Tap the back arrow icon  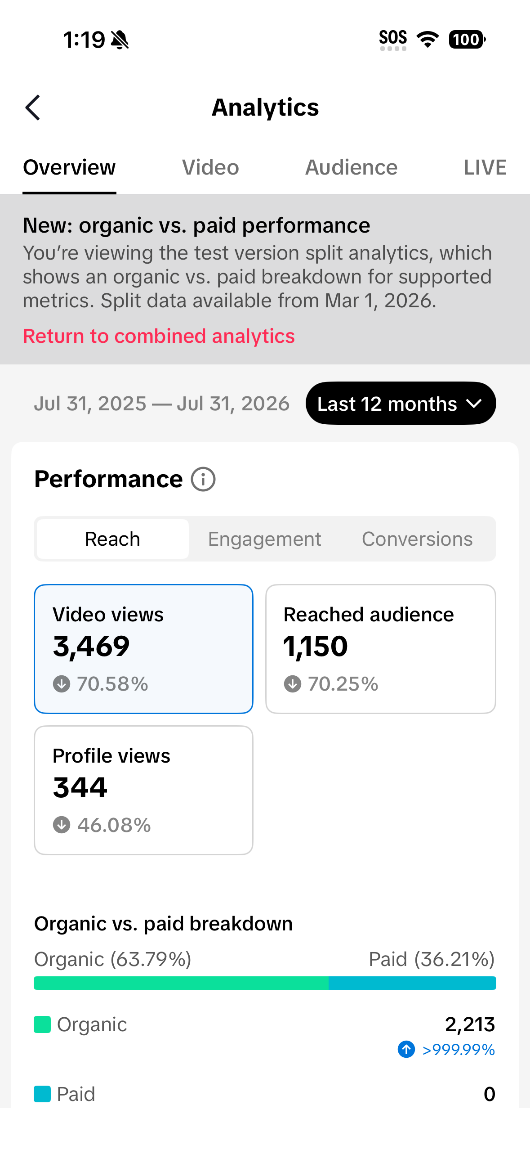(x=33, y=108)
